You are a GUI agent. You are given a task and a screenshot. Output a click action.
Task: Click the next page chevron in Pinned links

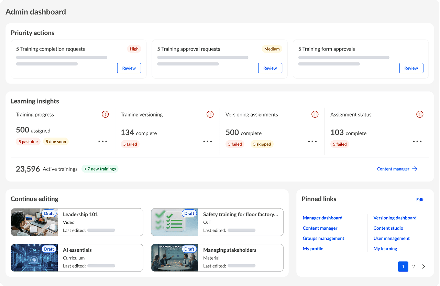point(423,266)
